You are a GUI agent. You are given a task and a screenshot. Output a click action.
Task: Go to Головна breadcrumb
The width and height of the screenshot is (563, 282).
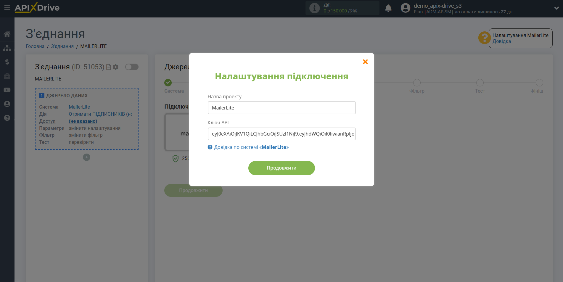click(x=35, y=46)
